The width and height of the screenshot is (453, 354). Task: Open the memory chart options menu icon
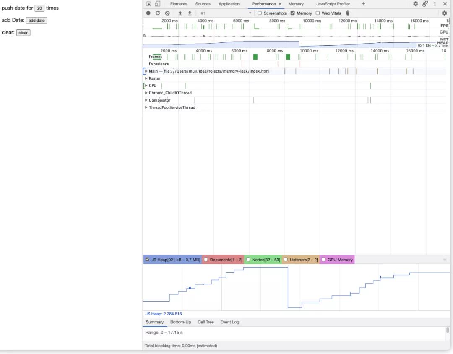pos(445,260)
